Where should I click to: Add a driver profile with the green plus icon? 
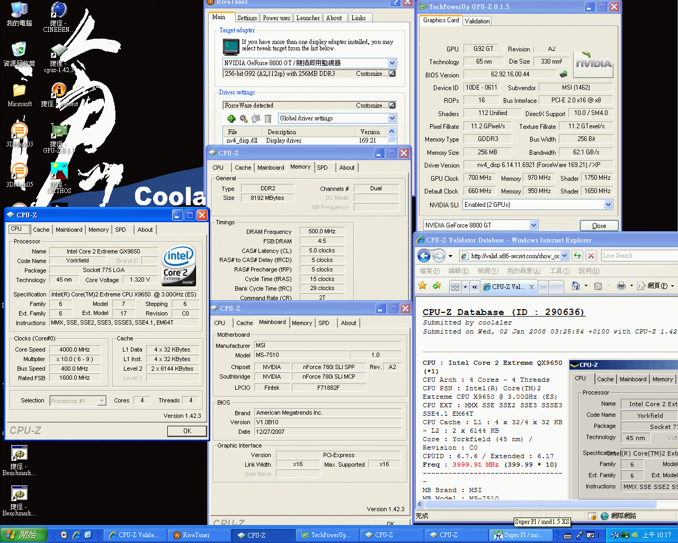click(231, 119)
